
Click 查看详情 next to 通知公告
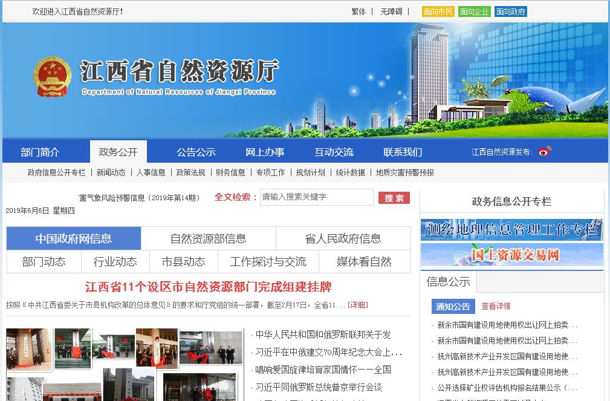(496, 306)
